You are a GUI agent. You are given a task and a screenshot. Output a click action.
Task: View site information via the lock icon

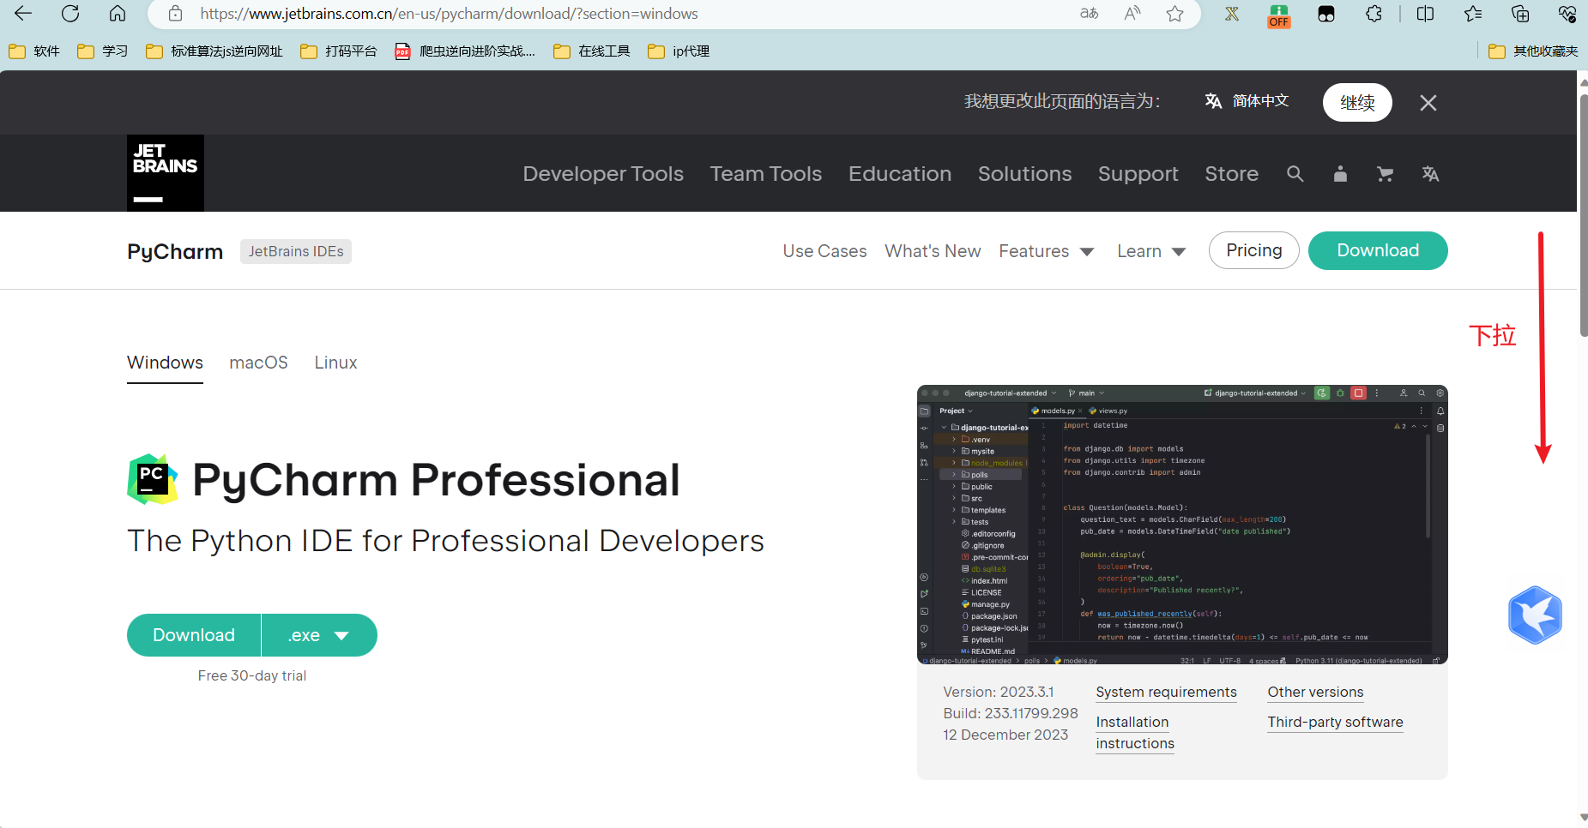click(175, 14)
